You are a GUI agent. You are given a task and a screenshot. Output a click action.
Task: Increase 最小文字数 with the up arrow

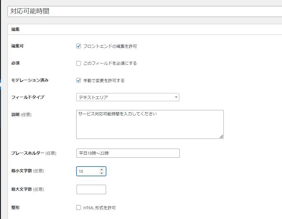point(101,169)
